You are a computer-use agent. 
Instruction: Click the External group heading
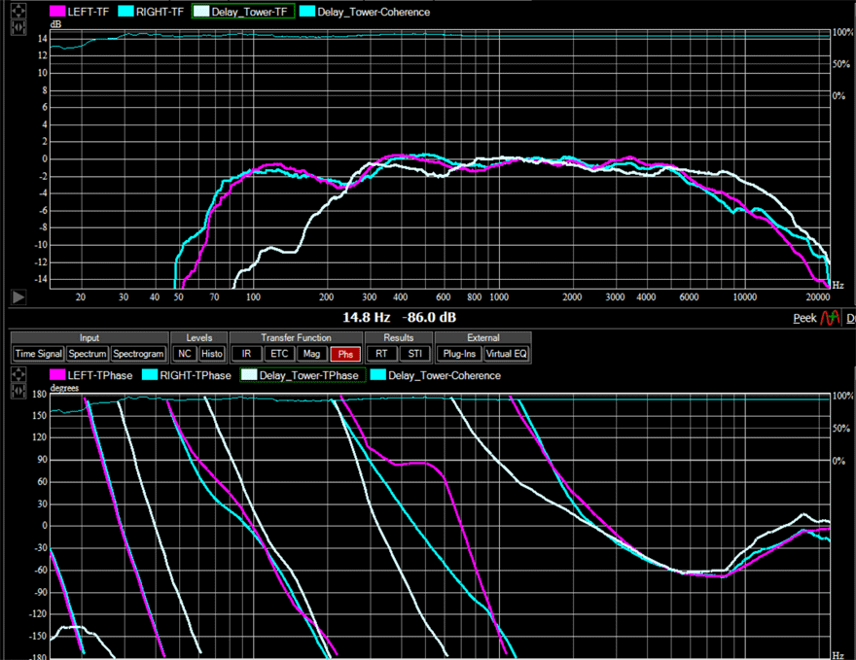(x=483, y=337)
